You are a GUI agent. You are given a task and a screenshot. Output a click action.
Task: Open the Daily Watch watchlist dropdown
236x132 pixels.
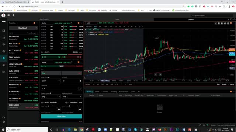tap(23, 28)
